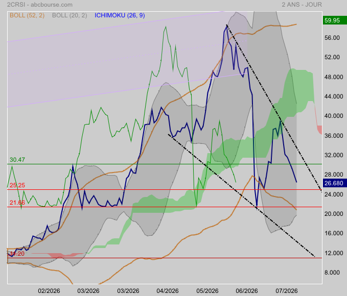The image size is (347, 296).
Task: Click the 2CRSI - abcbourse.com title
Action: [40, 5]
